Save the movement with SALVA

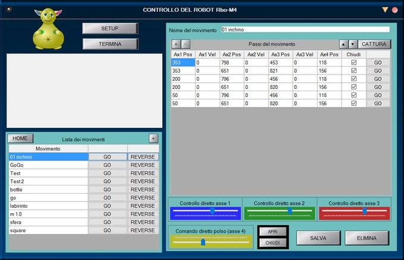click(318, 238)
